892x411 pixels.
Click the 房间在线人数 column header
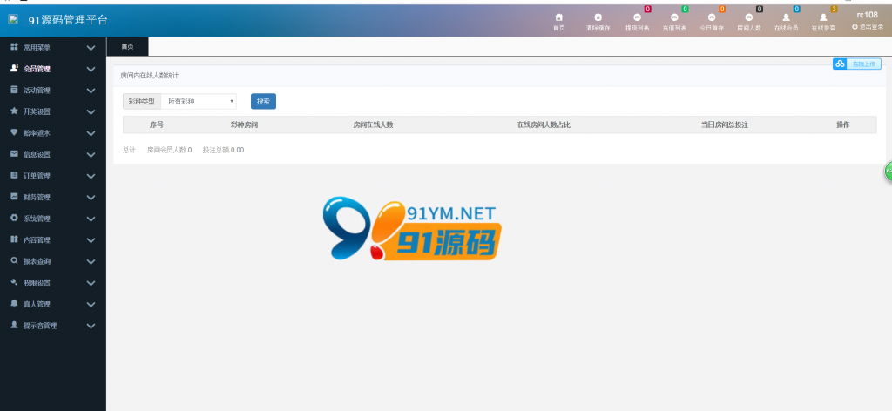pos(373,125)
